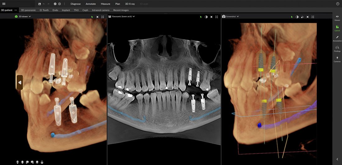
Task: Click the 3D patient options ellipsis
Action: (16, 10)
